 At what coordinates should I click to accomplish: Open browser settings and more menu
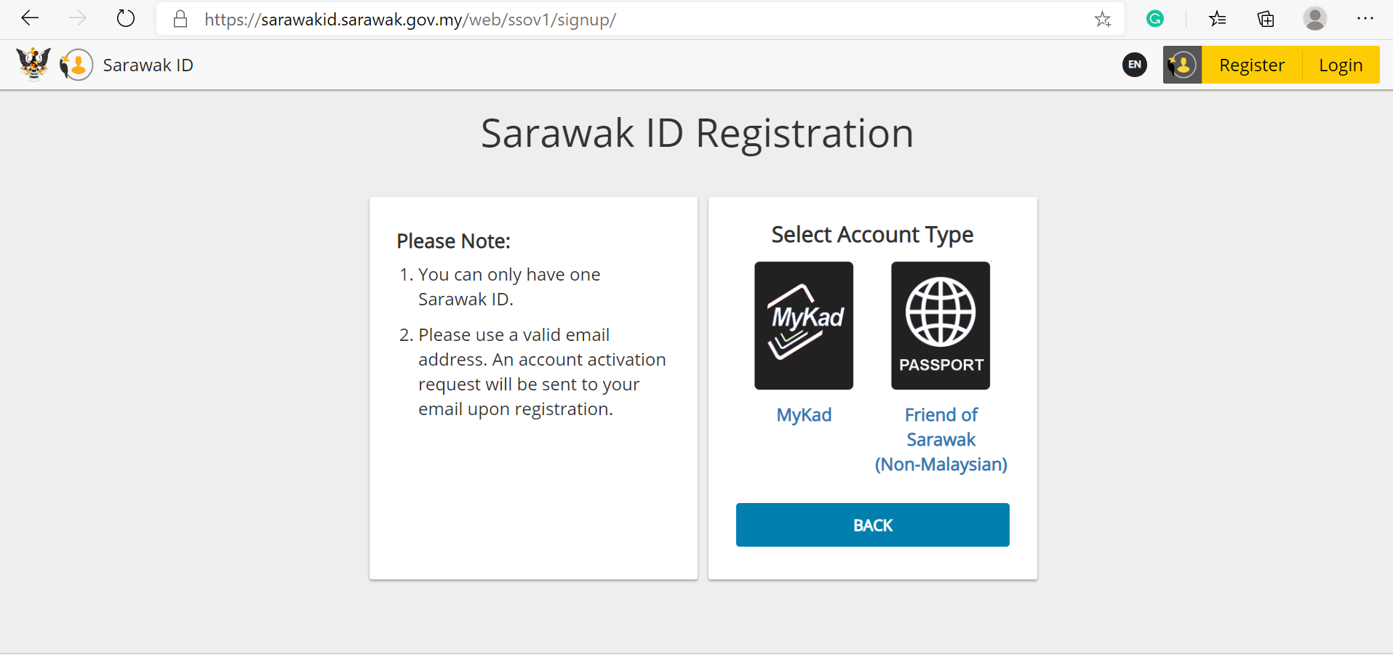tap(1365, 19)
